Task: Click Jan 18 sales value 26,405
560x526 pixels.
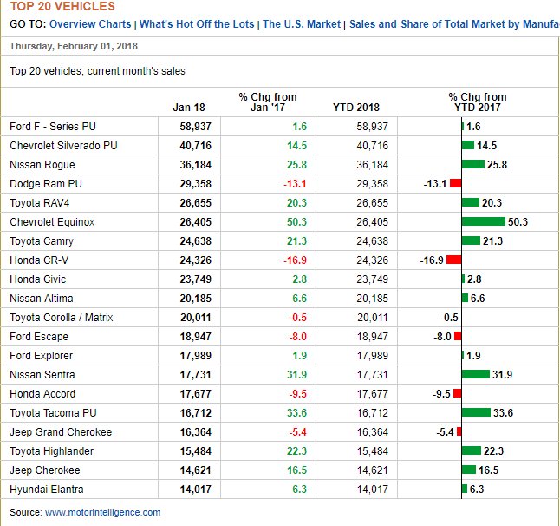Action: [x=195, y=222]
